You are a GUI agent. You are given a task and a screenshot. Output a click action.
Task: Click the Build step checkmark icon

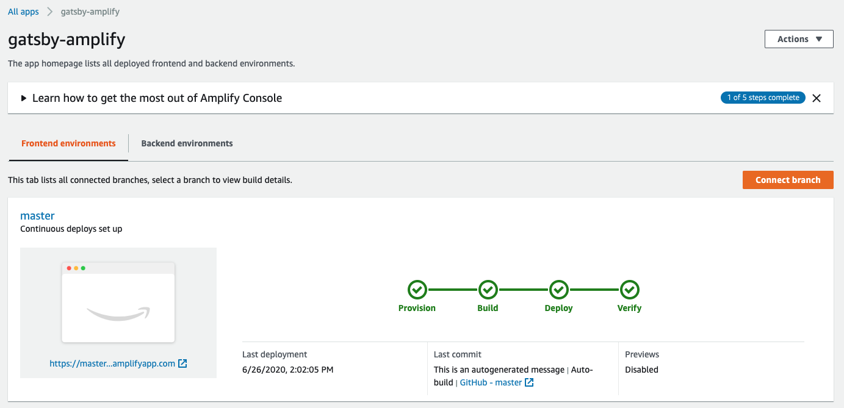click(x=488, y=289)
